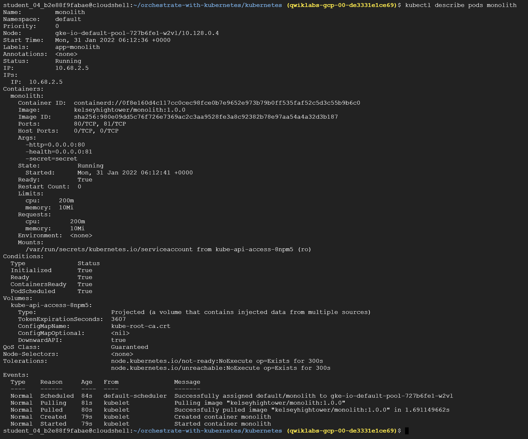The width and height of the screenshot is (528, 439).
Task: Click the Started container monolith event message
Action: 222,424
